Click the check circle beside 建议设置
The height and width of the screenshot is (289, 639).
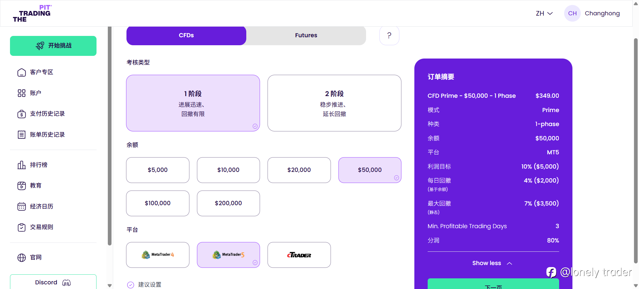click(130, 285)
